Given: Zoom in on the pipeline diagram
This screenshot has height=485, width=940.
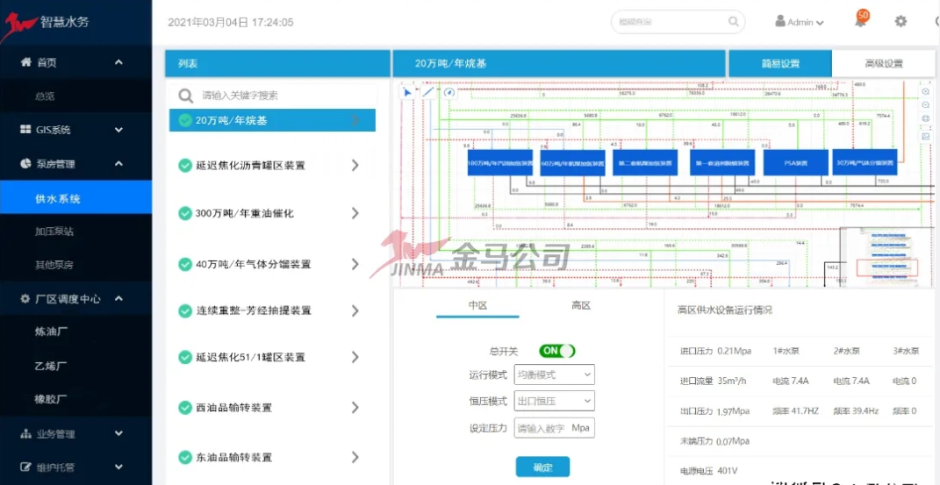Looking at the screenshot, I should 925,92.
